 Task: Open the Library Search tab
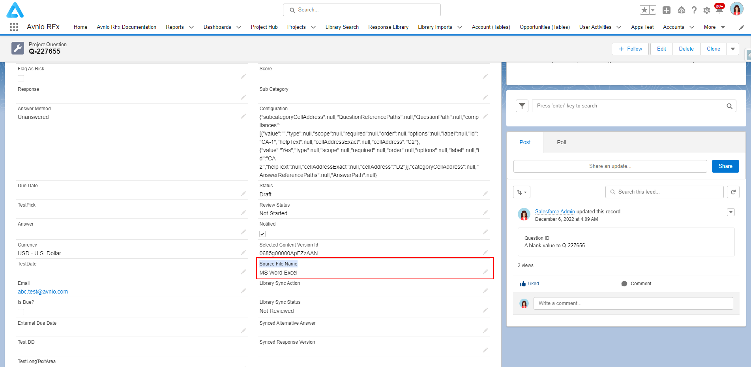pos(342,27)
